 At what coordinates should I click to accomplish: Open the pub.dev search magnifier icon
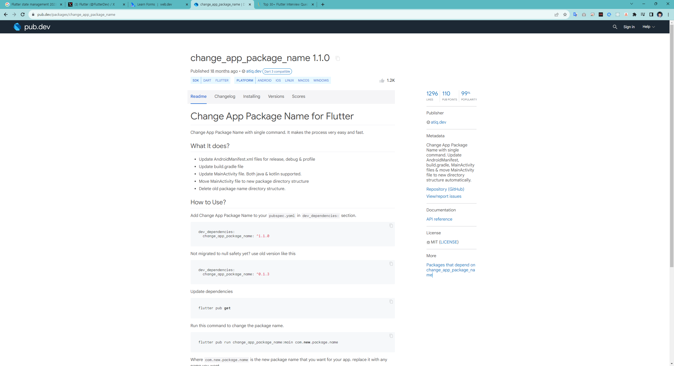tap(615, 27)
